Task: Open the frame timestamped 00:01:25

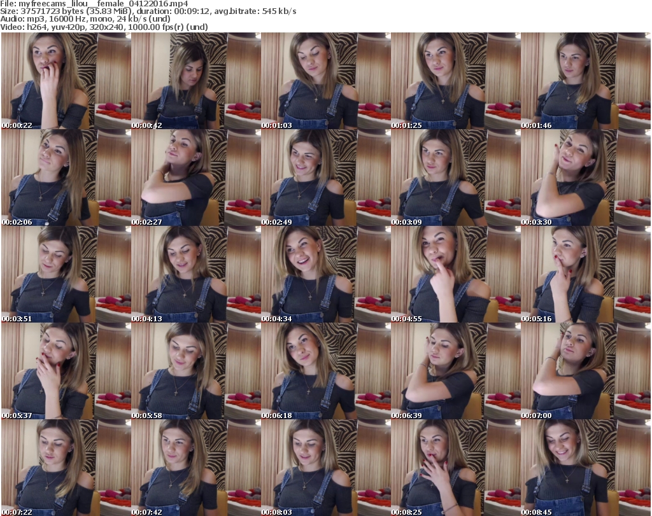Action: point(455,81)
